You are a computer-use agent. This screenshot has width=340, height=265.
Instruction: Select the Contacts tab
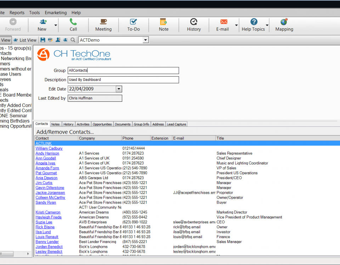pyautogui.click(x=42, y=124)
